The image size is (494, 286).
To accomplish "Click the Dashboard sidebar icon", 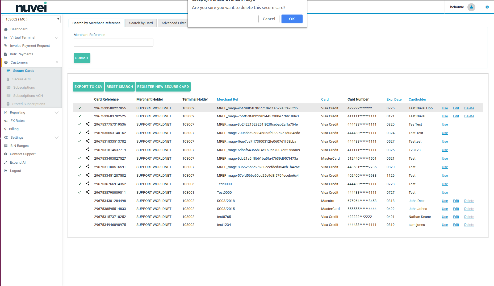I will click(x=6, y=29).
